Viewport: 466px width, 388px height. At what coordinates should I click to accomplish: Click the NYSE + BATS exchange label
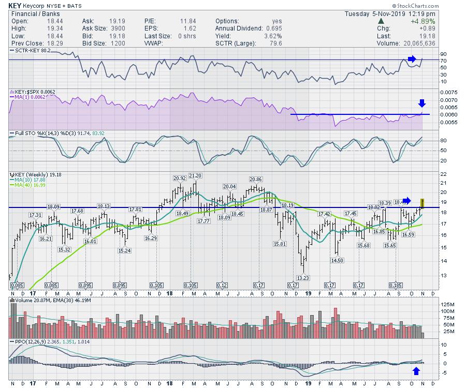tap(64, 6)
